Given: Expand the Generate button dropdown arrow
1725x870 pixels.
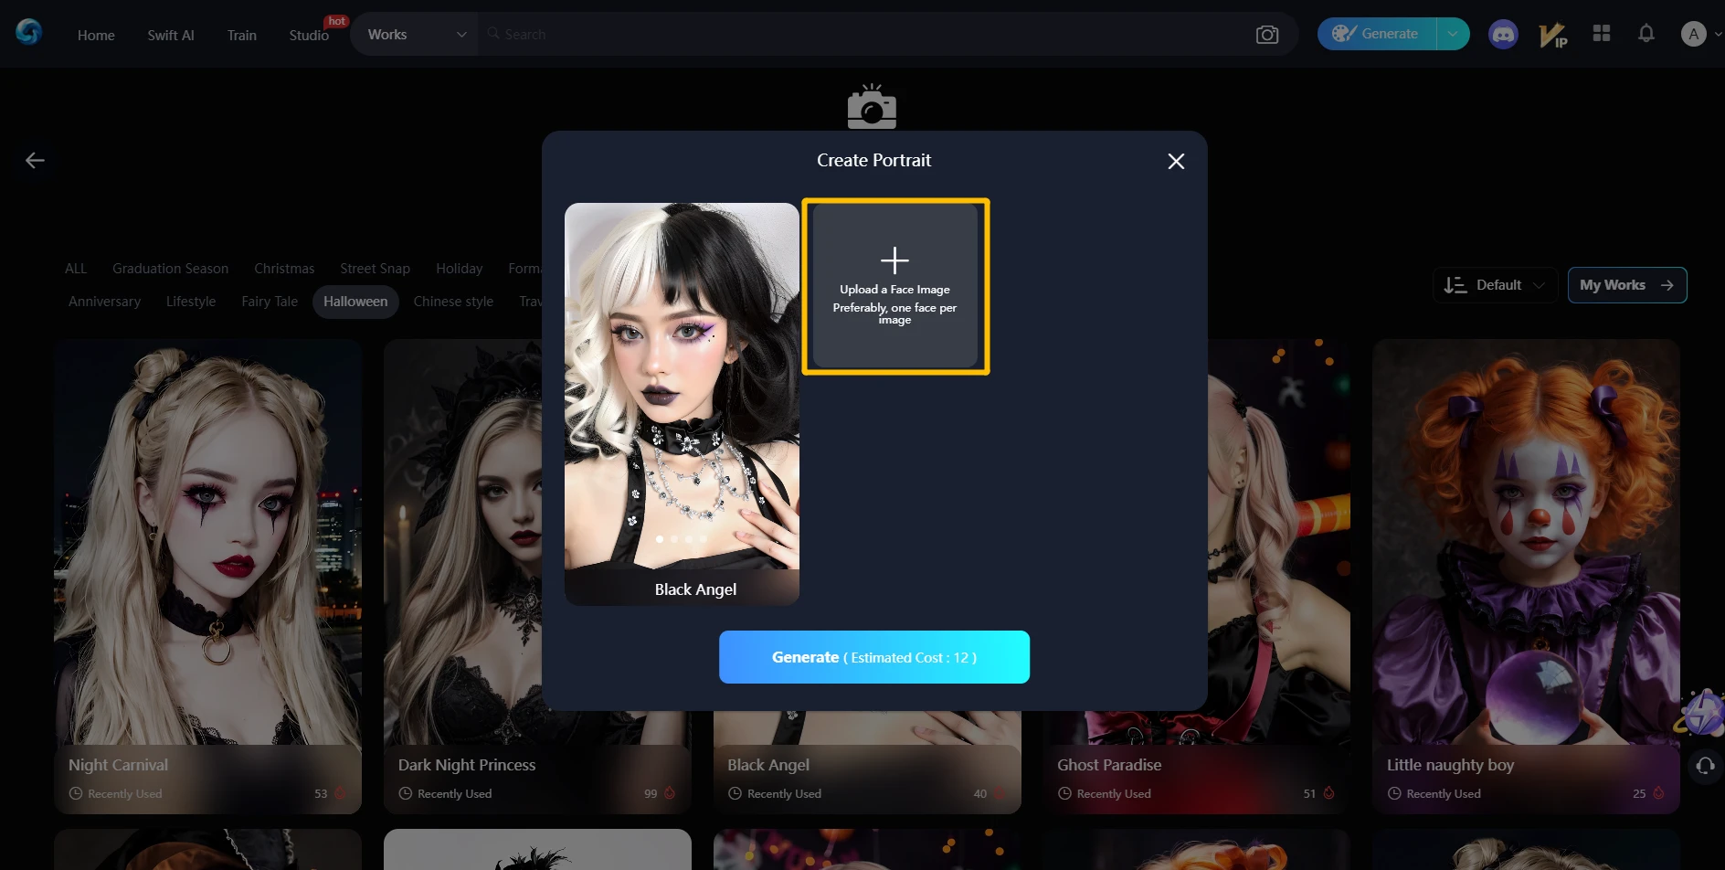Looking at the screenshot, I should tap(1453, 34).
